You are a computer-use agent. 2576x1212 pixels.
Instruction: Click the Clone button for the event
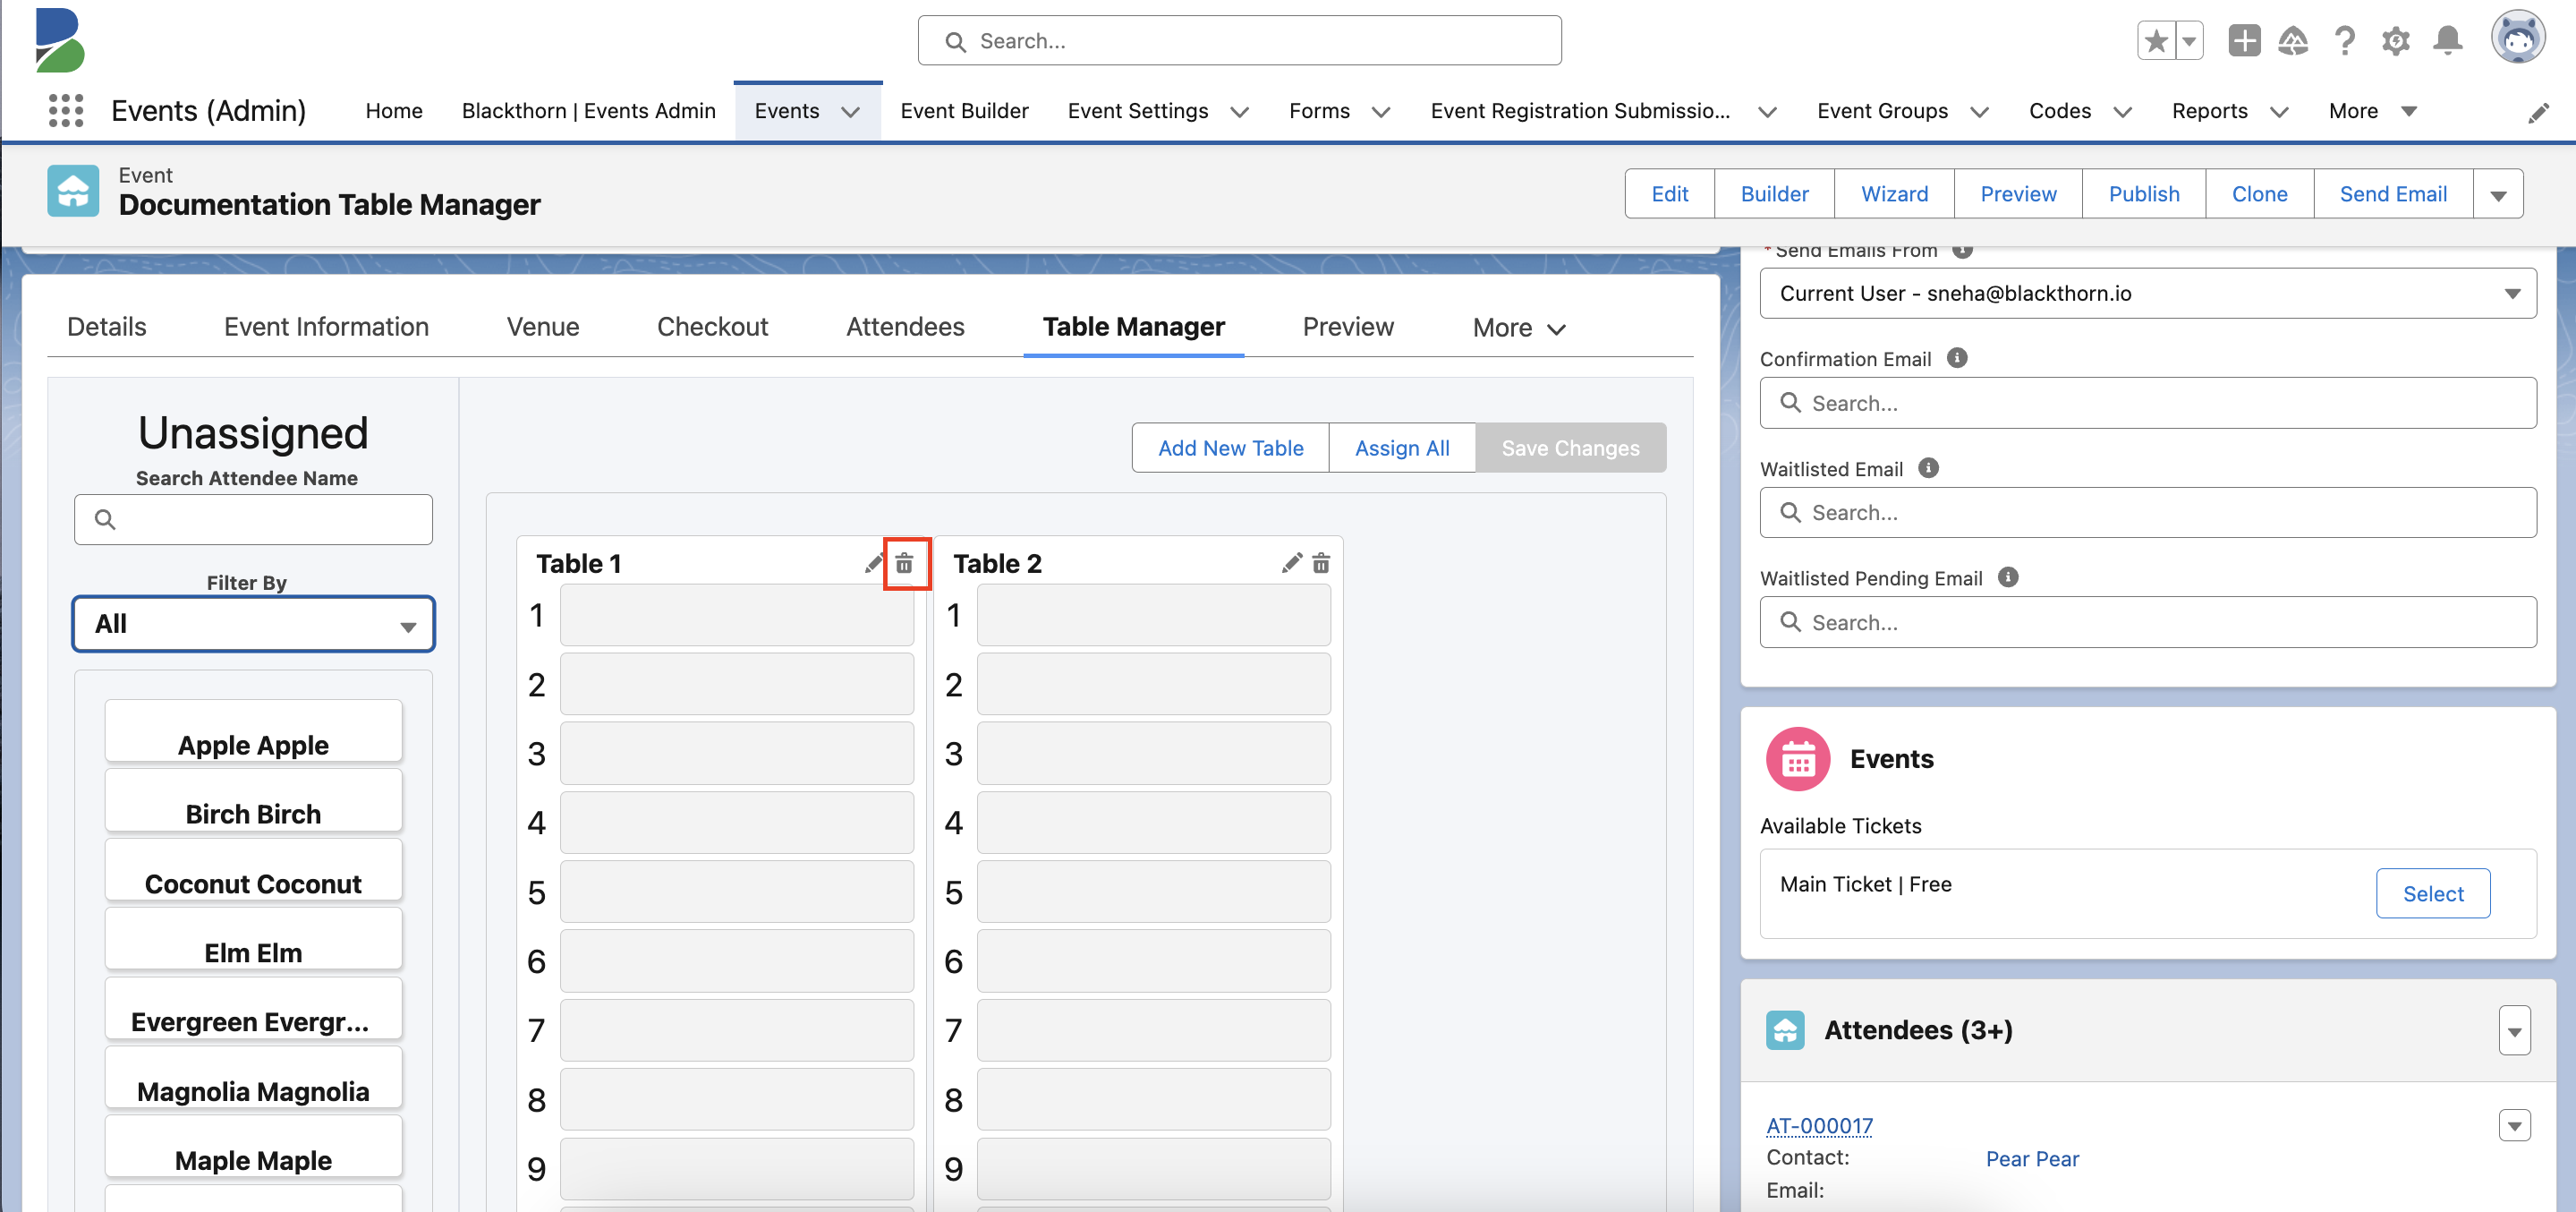tap(2259, 192)
